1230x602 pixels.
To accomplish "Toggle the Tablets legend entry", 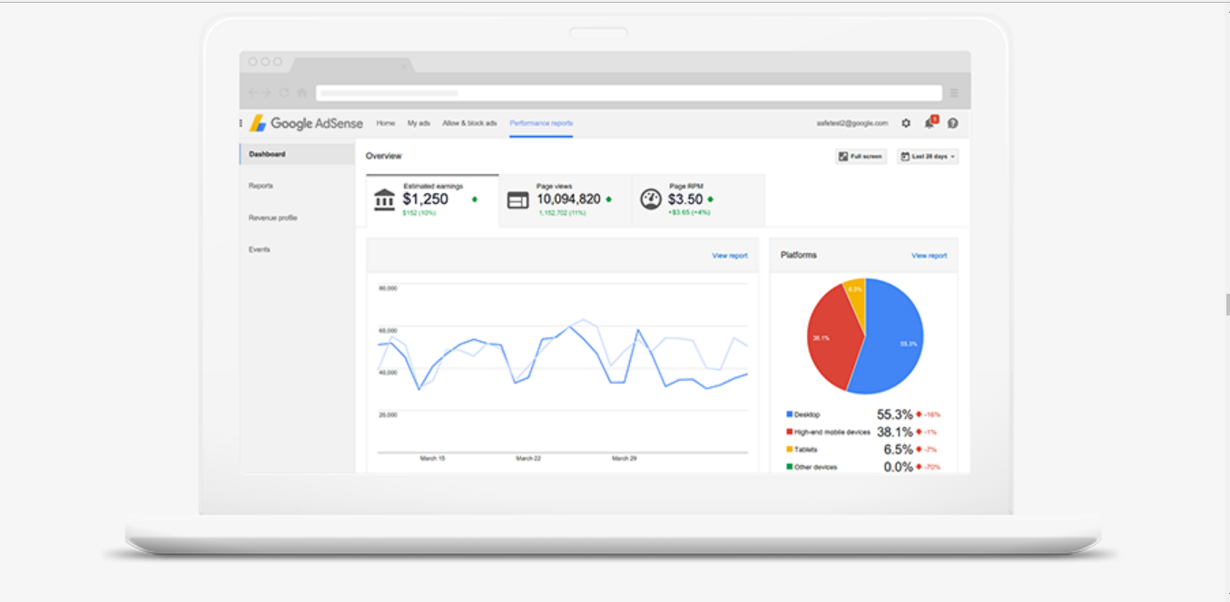I will click(x=804, y=448).
